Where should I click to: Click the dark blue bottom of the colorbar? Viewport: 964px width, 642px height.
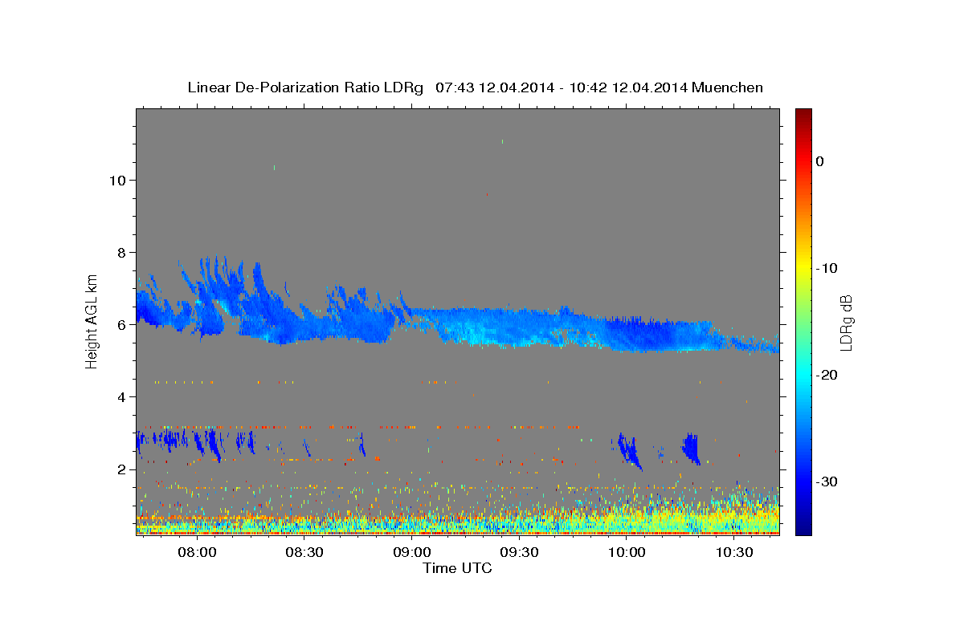[x=803, y=527]
